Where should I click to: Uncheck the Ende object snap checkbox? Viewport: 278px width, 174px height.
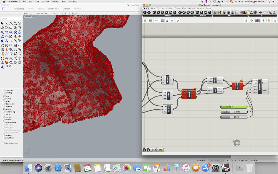point(4,96)
